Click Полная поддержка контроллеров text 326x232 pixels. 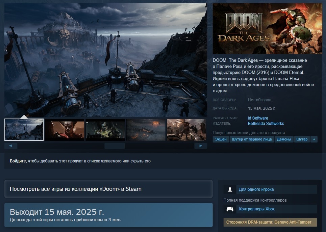tap(255, 200)
